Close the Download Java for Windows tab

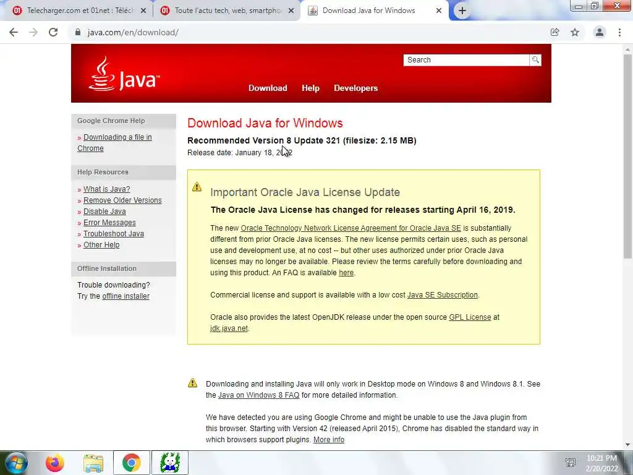pos(439,11)
